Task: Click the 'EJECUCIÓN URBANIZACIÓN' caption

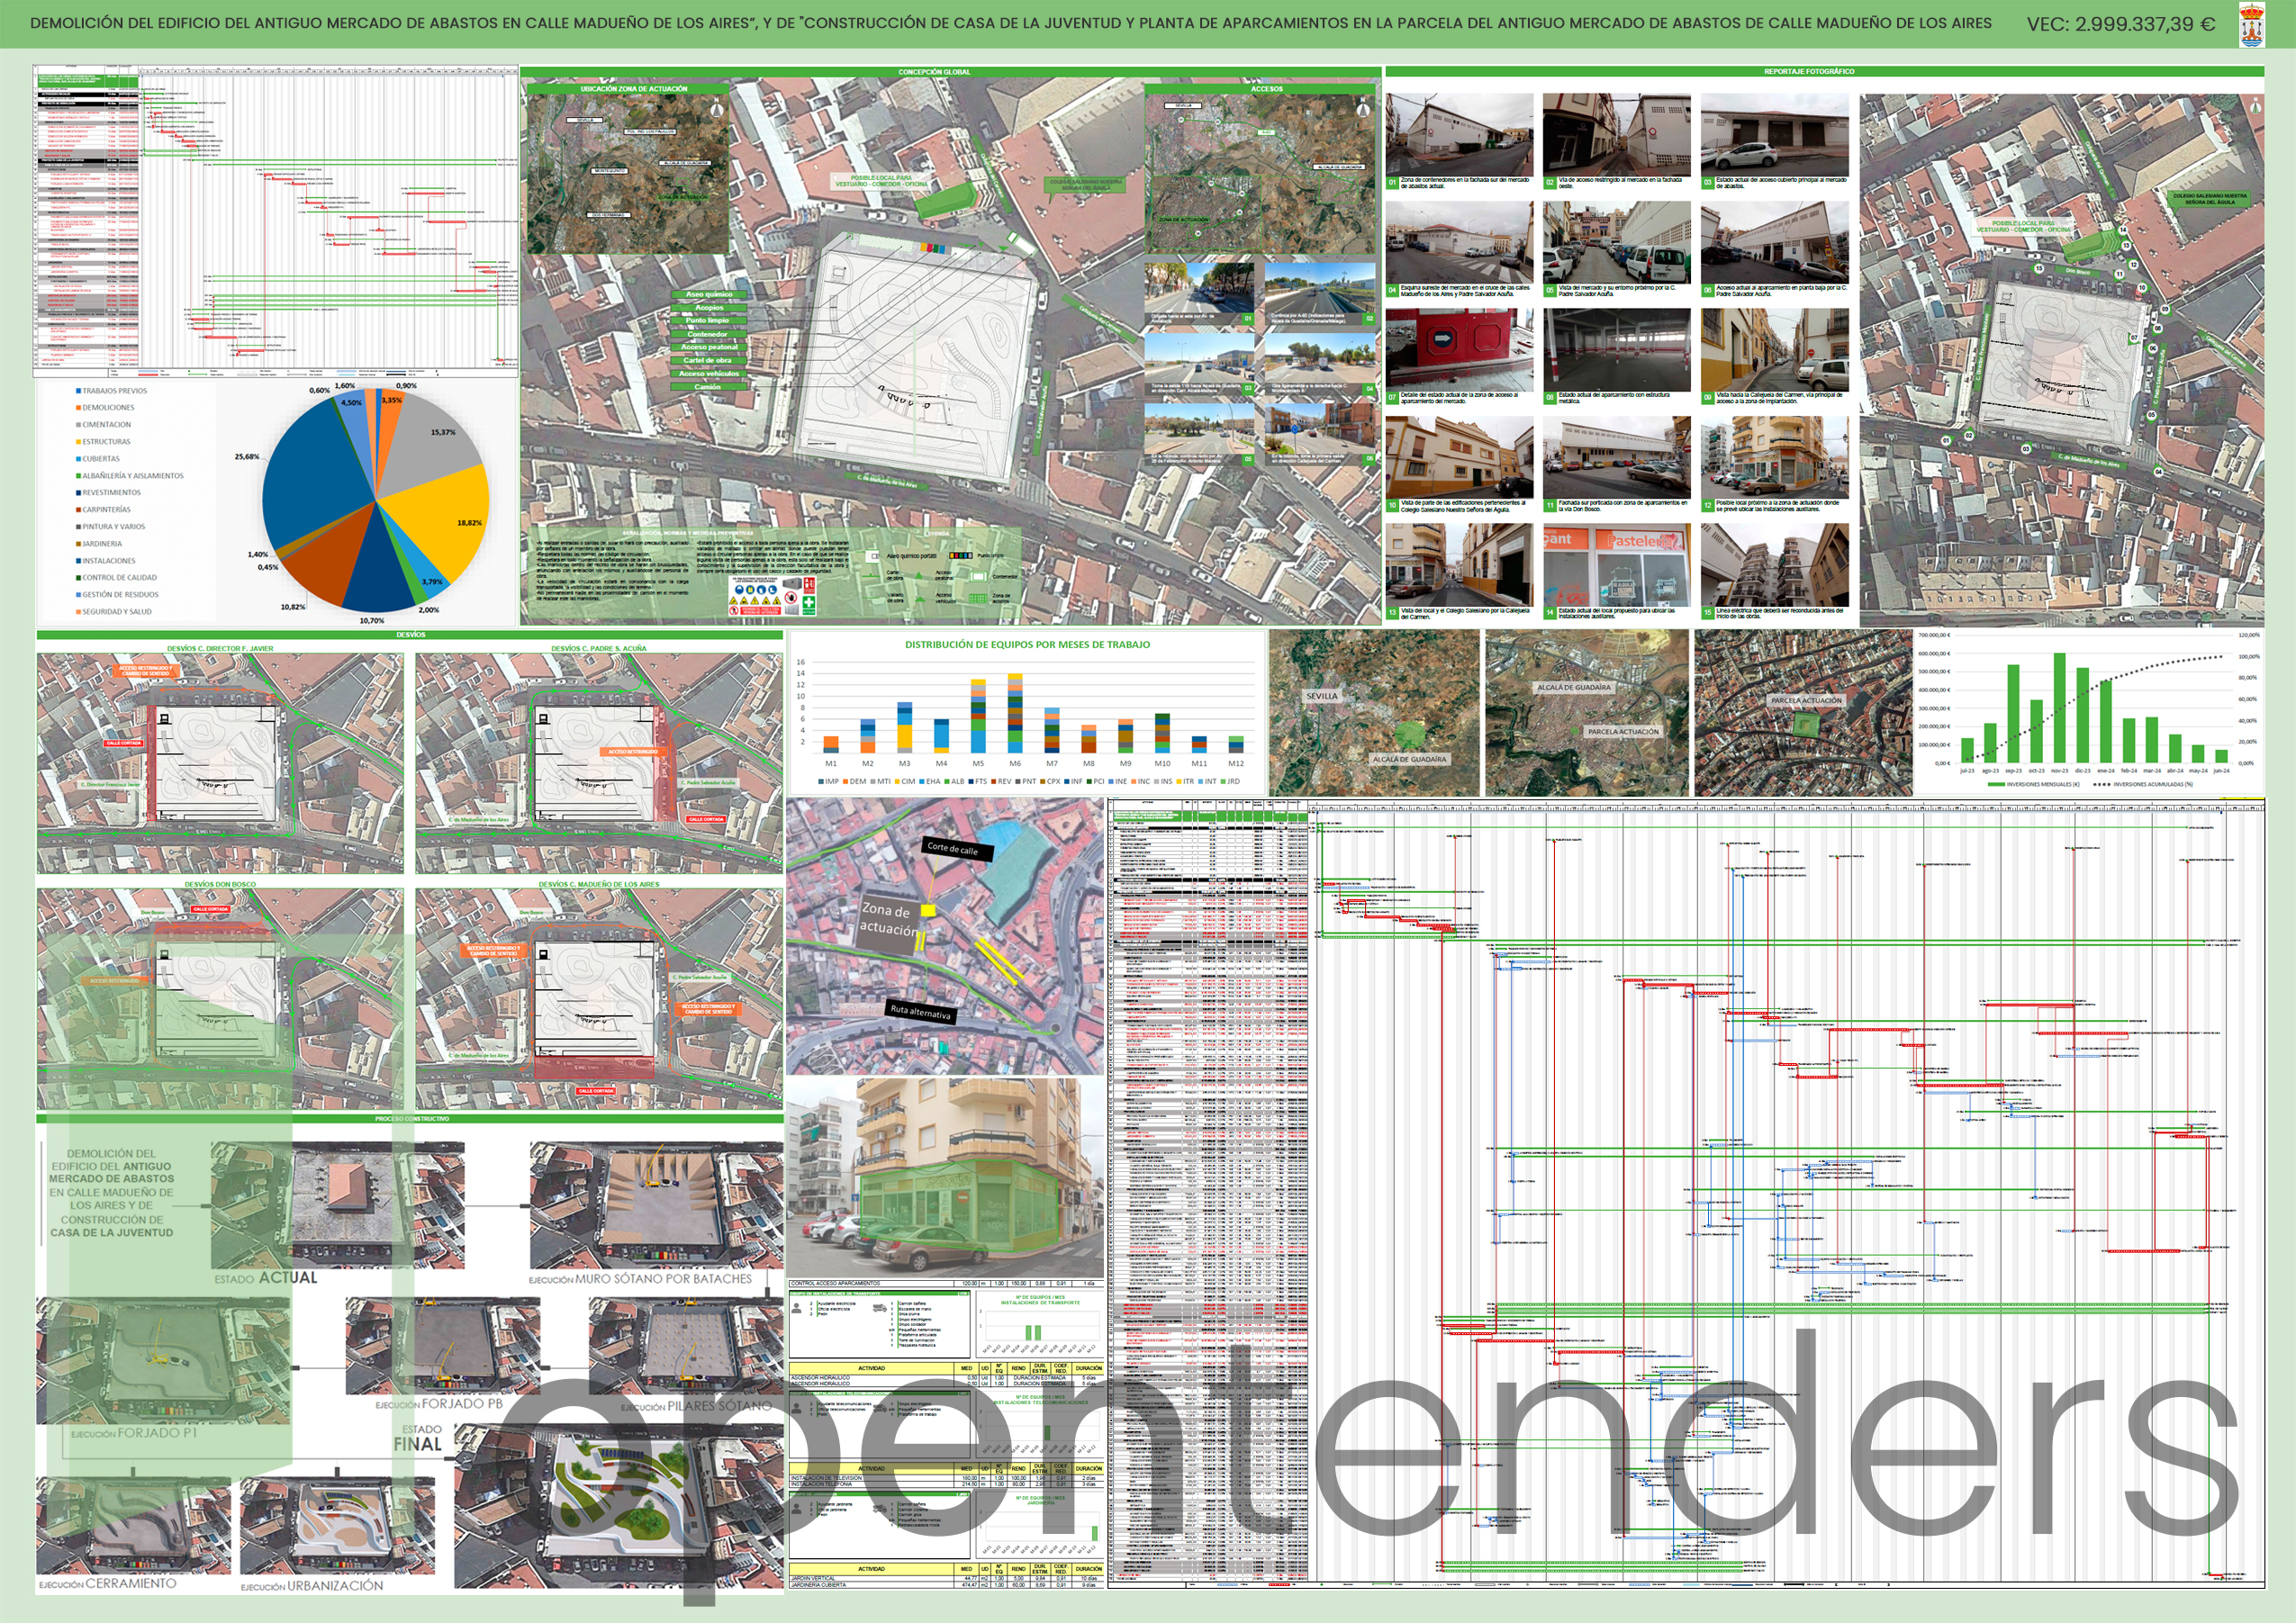Action: point(312,1586)
